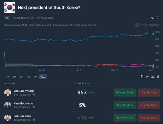Click the gift icon under Kim Moon-soo
This screenshot has width=163, height=124.
[x=34, y=107]
